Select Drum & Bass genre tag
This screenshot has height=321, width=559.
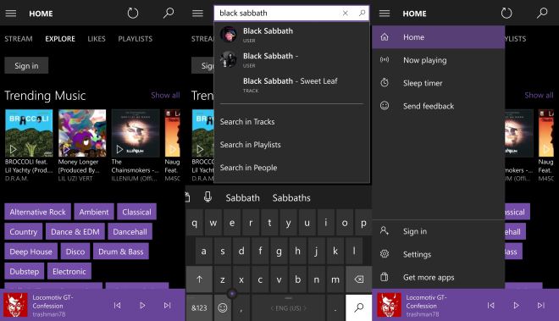tap(121, 252)
